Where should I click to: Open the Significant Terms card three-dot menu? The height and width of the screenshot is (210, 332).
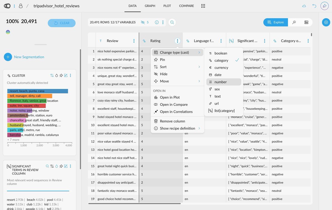[71, 166]
